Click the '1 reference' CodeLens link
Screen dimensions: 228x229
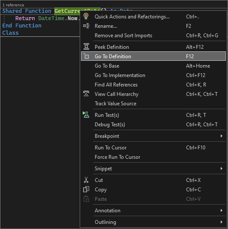pos(13,5)
